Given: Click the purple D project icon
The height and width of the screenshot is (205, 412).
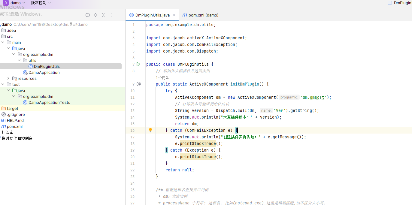Looking at the screenshot, I should [5, 3].
